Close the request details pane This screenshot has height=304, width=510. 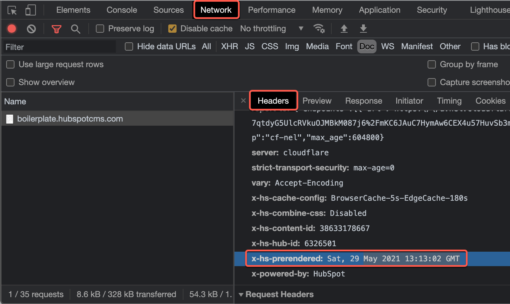pyautogui.click(x=243, y=101)
